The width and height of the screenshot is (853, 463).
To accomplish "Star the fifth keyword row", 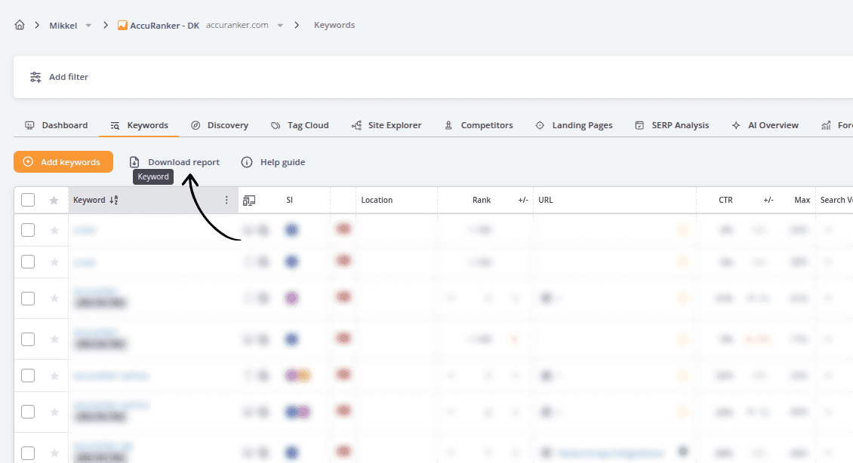I will [54, 376].
